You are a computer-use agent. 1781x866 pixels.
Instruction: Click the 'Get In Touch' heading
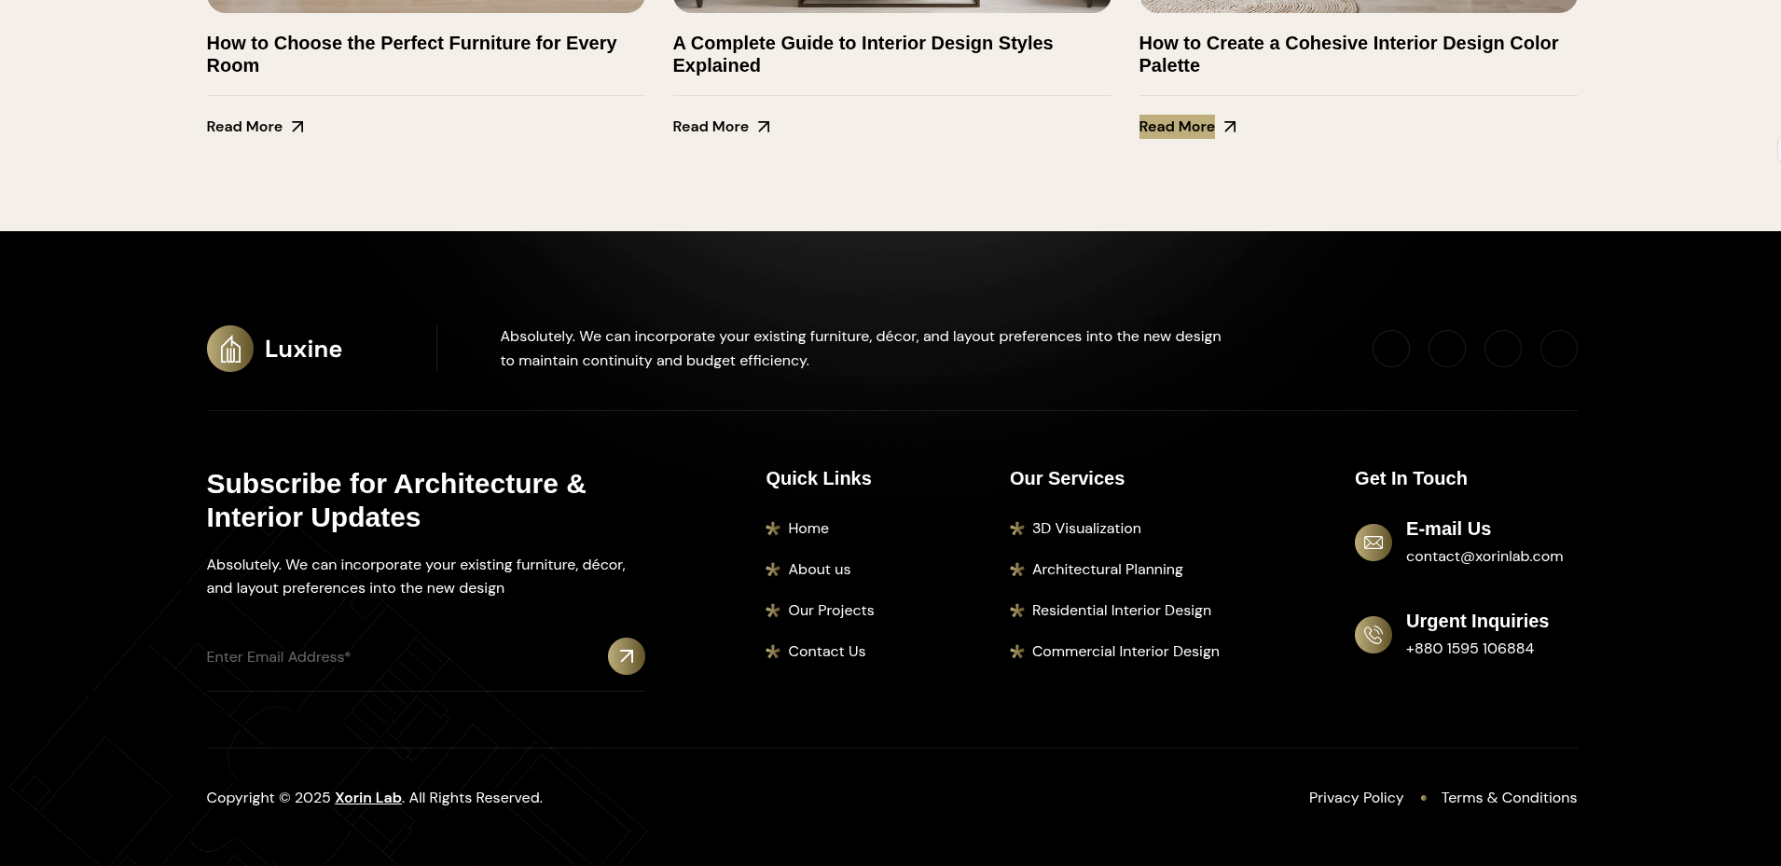point(1411,478)
